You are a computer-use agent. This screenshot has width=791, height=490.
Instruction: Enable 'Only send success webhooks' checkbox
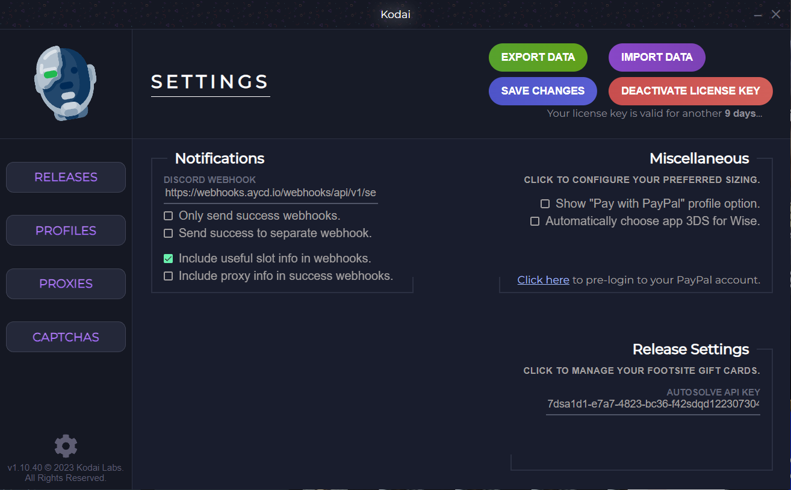[169, 216]
